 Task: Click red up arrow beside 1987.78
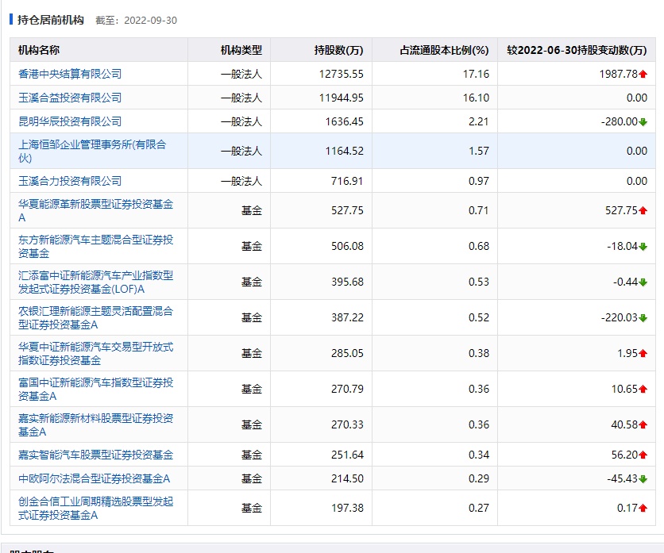643,74
